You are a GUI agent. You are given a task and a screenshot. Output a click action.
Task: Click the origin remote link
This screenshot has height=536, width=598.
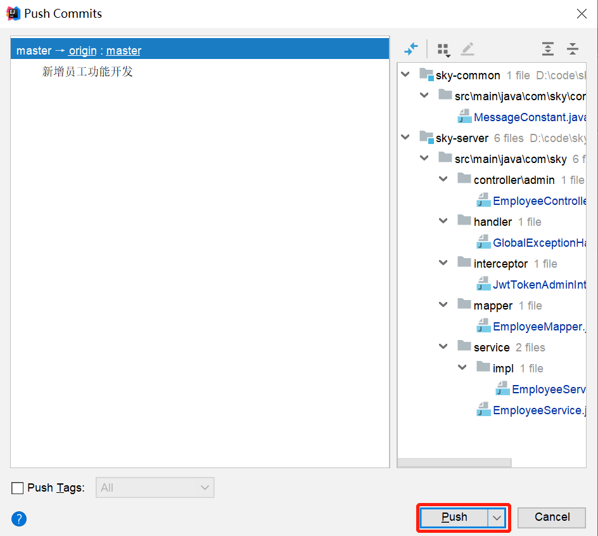tap(82, 51)
